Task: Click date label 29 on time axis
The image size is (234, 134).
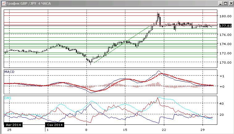Action: point(203,130)
